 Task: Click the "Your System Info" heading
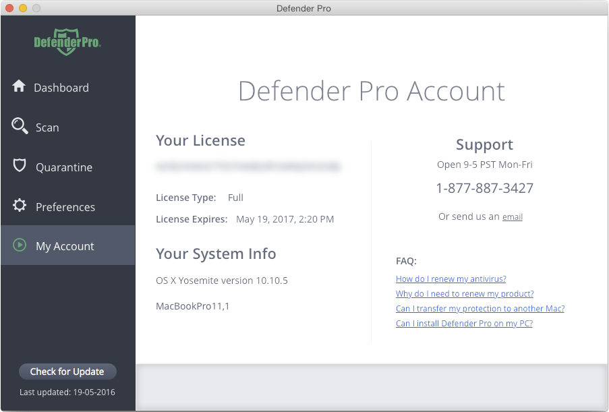(x=216, y=254)
